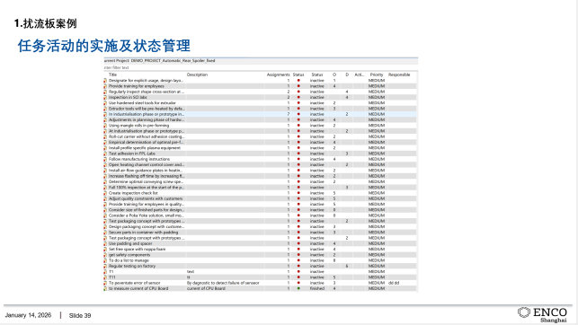578x325 pixels.
Task: Select 'Roll-cut carrier without adhesion coating' row
Action: click(x=261, y=136)
